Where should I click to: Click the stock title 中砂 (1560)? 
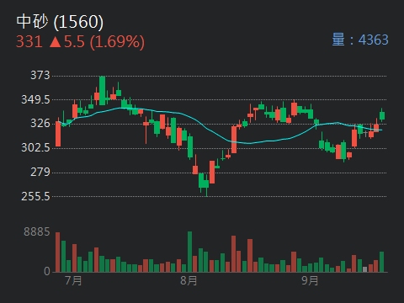[60, 22]
